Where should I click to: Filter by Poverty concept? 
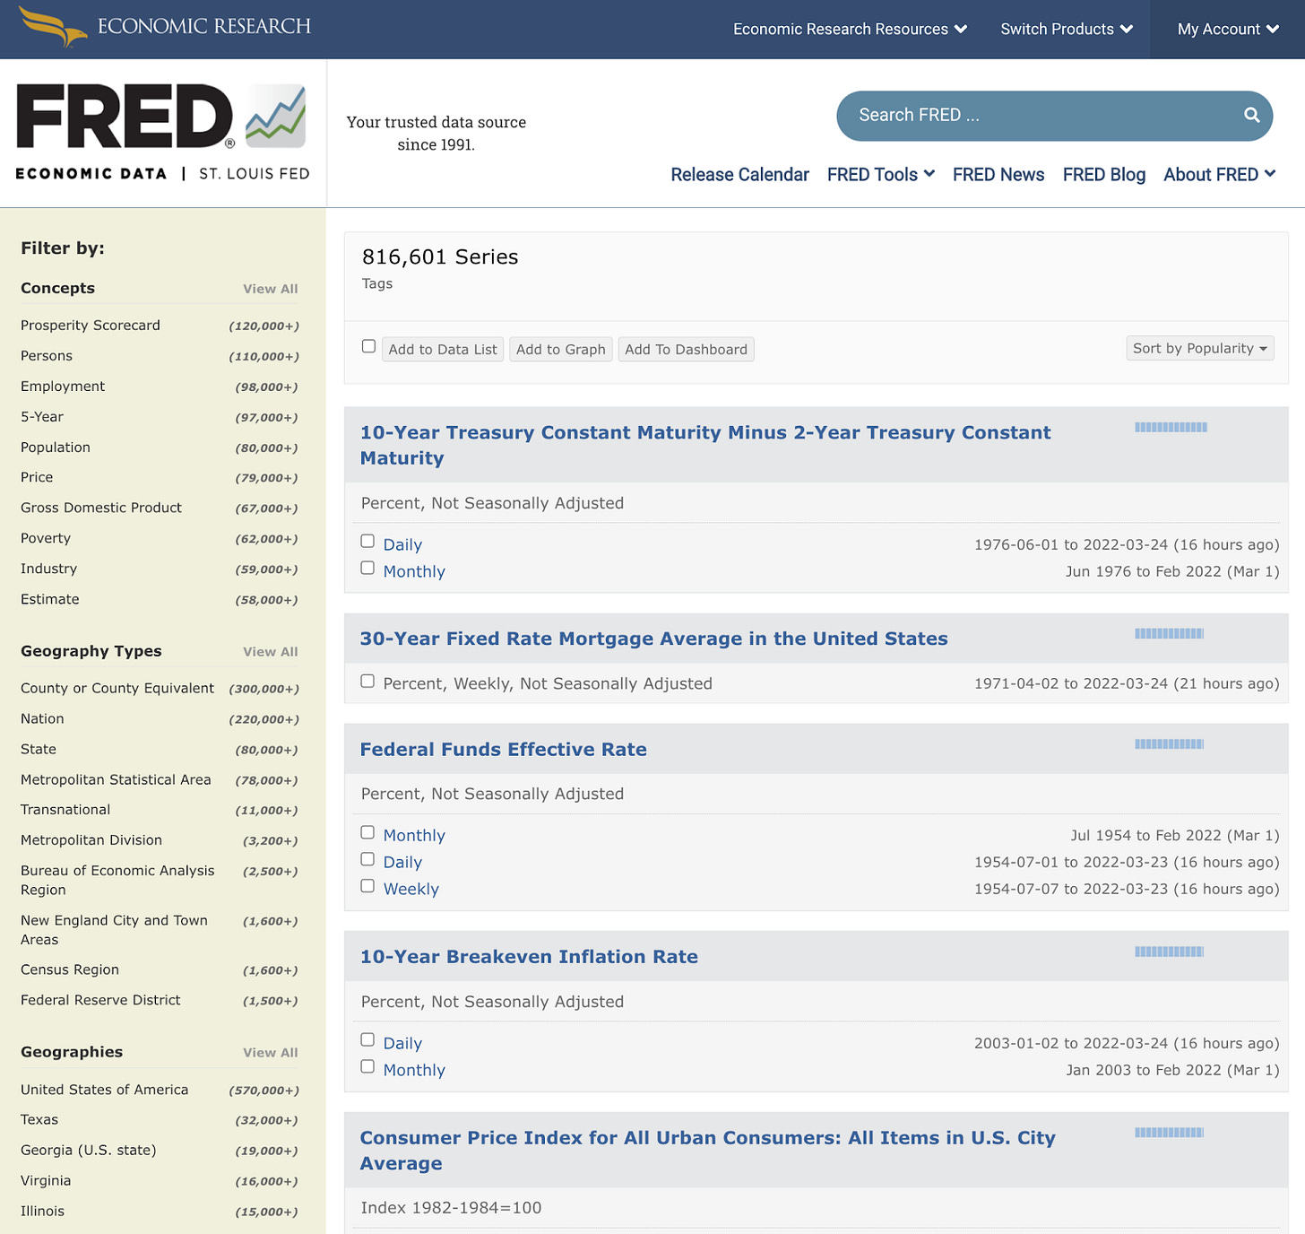pos(46,538)
